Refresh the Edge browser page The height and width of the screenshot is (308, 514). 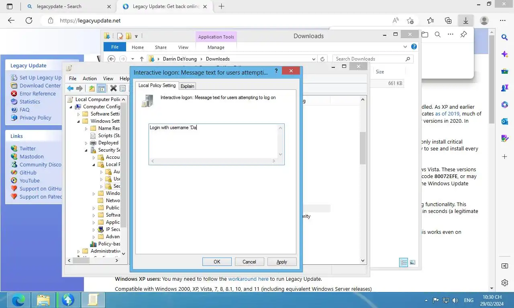point(29,20)
